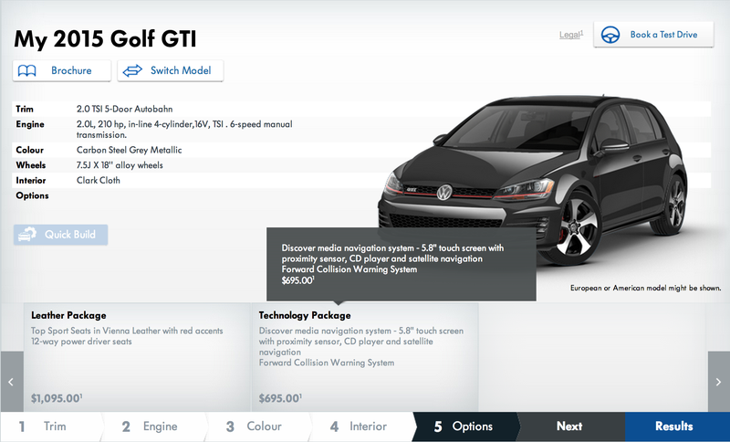Screen dimensions: 730x442
Task: Open step 5 Options tab
Action: click(x=465, y=426)
